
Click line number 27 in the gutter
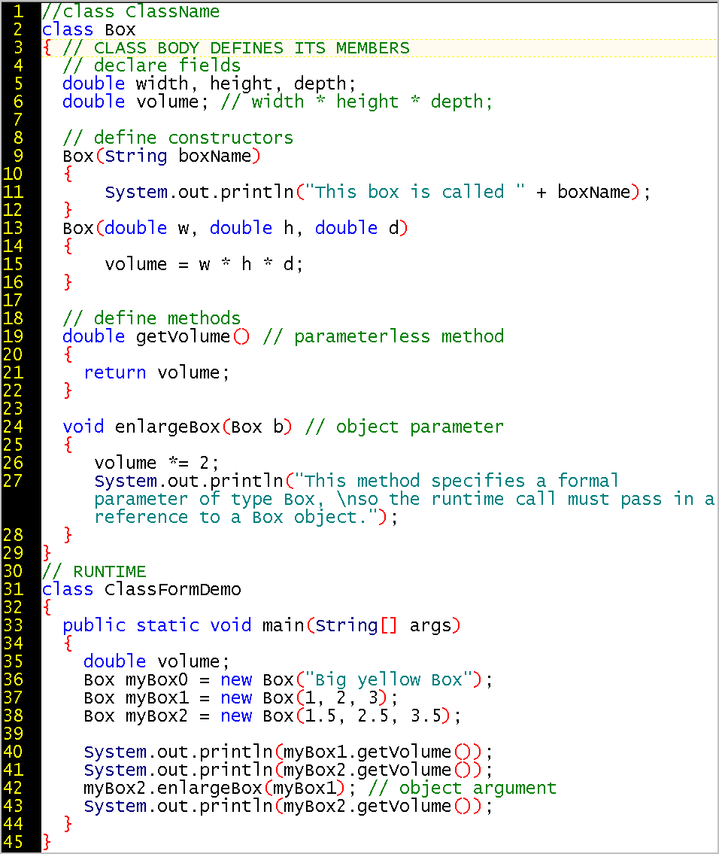pos(13,481)
